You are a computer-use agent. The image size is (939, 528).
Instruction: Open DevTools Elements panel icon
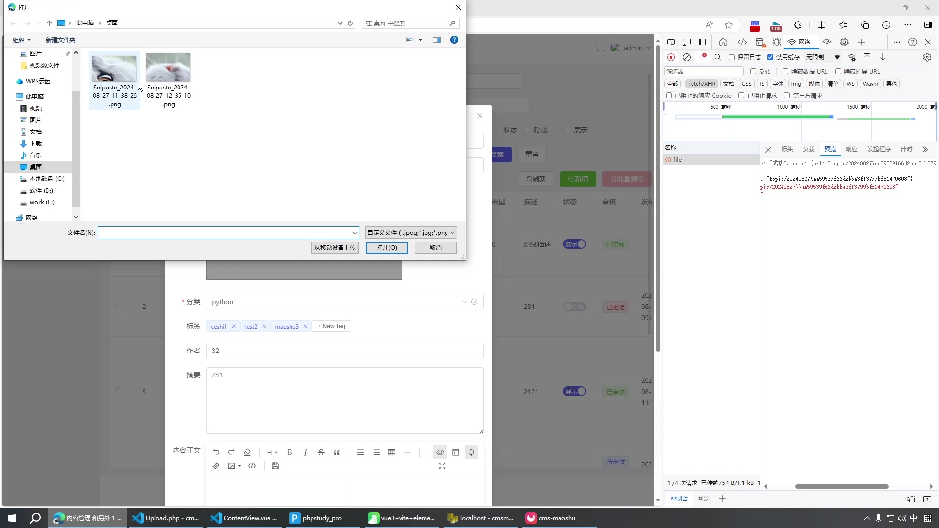tap(742, 42)
